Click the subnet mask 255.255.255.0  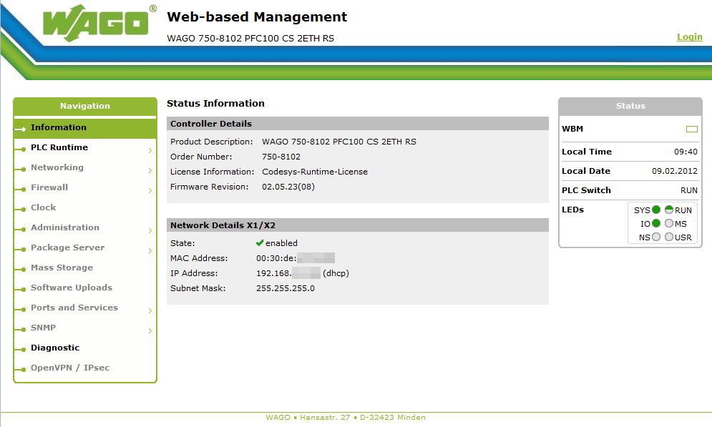coord(286,288)
